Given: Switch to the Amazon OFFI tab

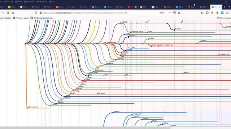Looking at the screenshot, I should 144,7.
